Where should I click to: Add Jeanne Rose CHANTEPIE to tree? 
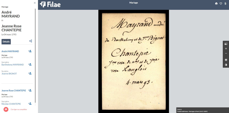tap(30, 90)
